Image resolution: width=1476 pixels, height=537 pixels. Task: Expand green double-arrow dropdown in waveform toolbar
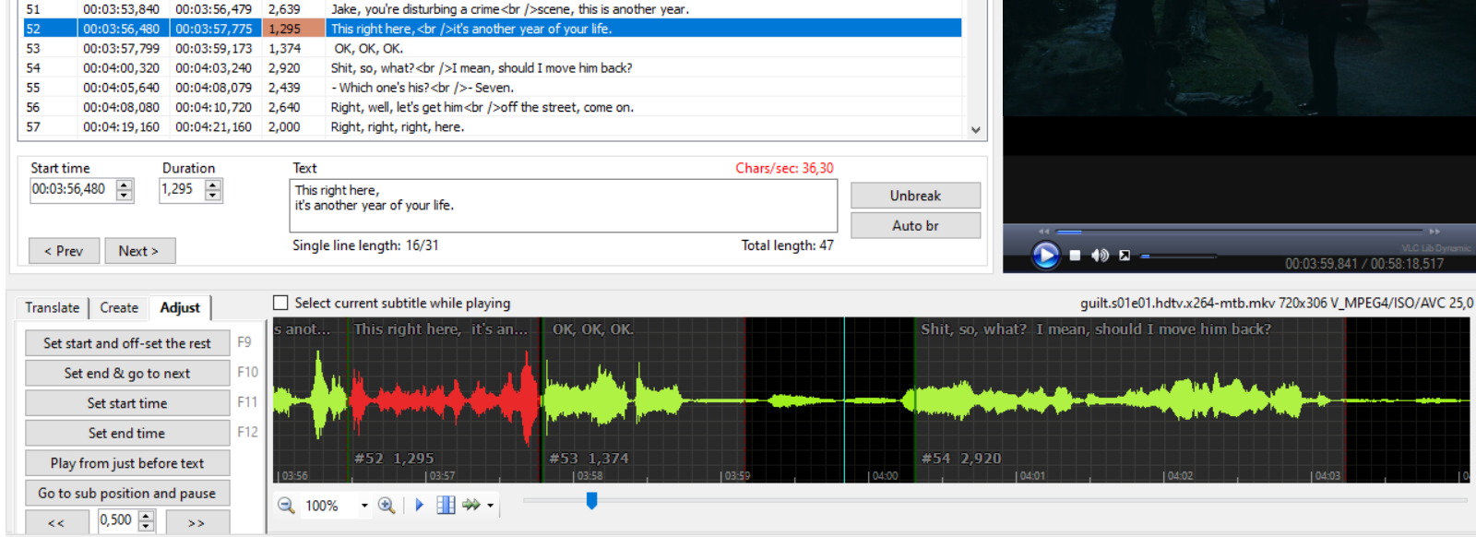pos(490,506)
